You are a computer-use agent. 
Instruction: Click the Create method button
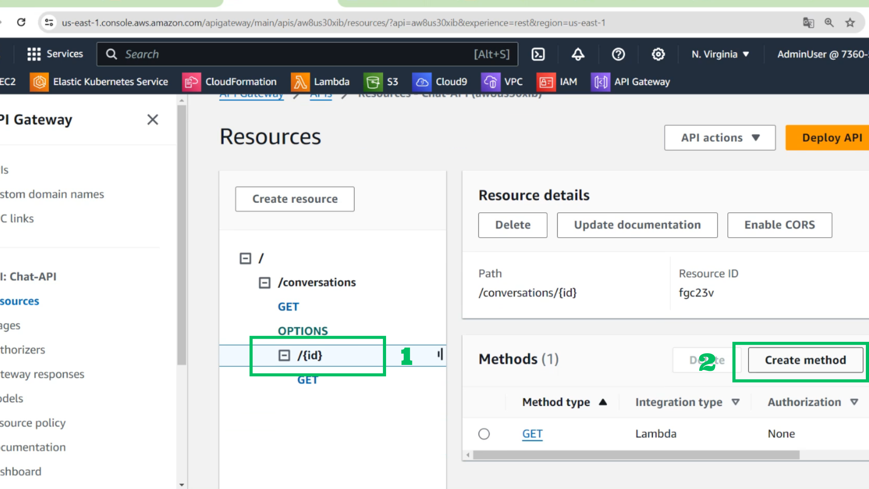point(805,360)
